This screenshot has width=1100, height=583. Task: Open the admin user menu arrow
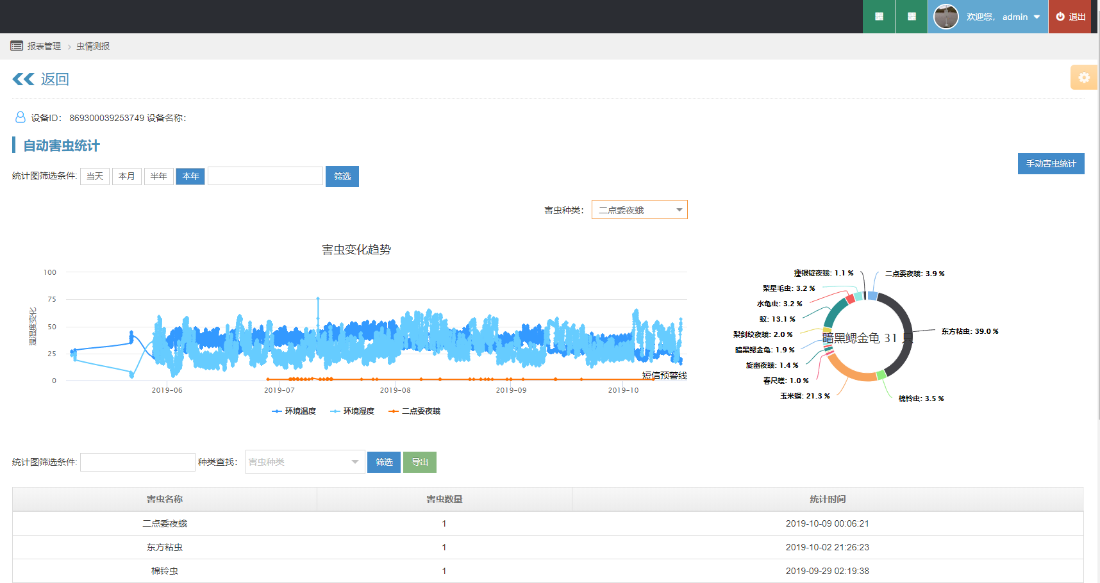coord(1037,17)
